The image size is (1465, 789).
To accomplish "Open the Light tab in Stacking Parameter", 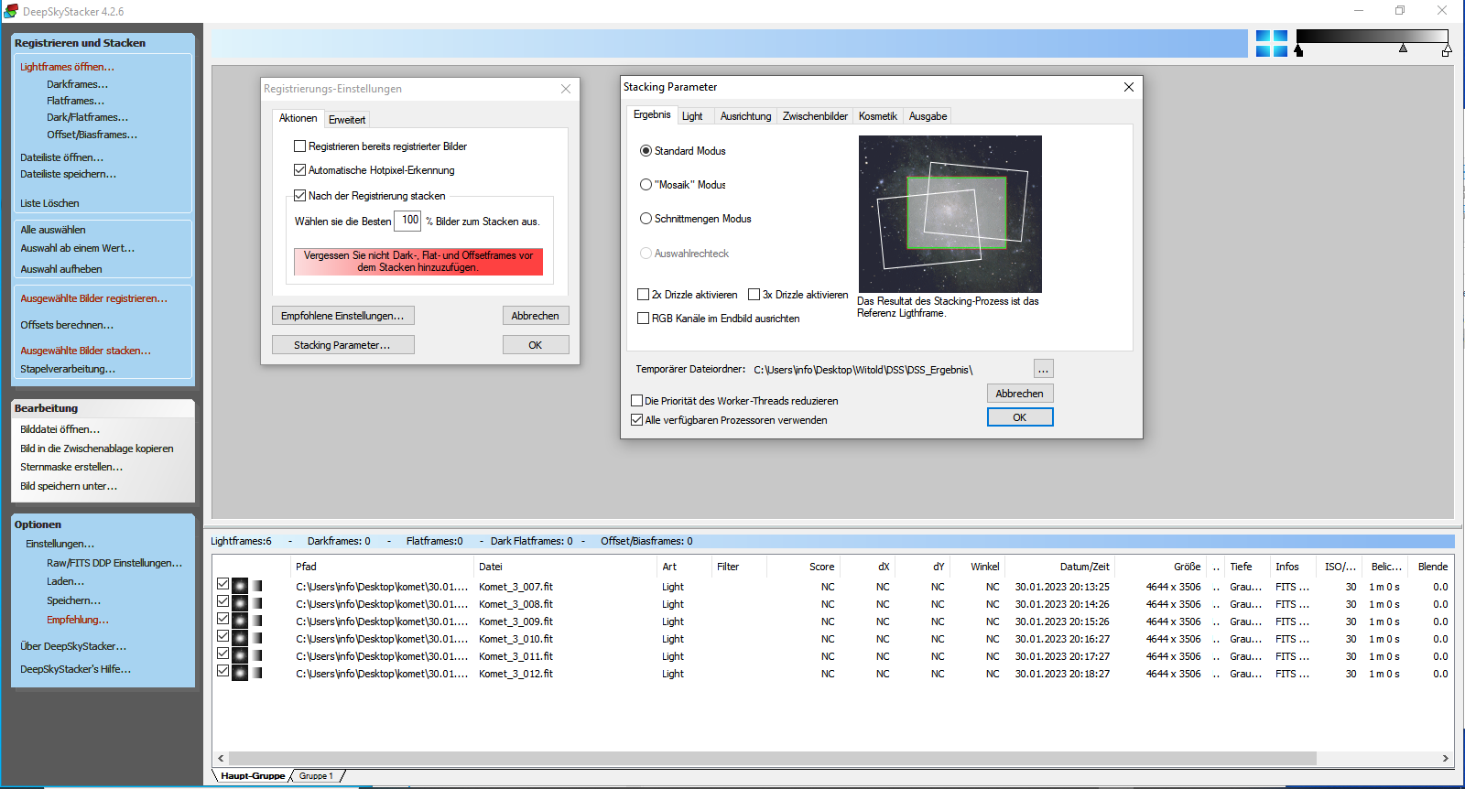I will point(692,116).
